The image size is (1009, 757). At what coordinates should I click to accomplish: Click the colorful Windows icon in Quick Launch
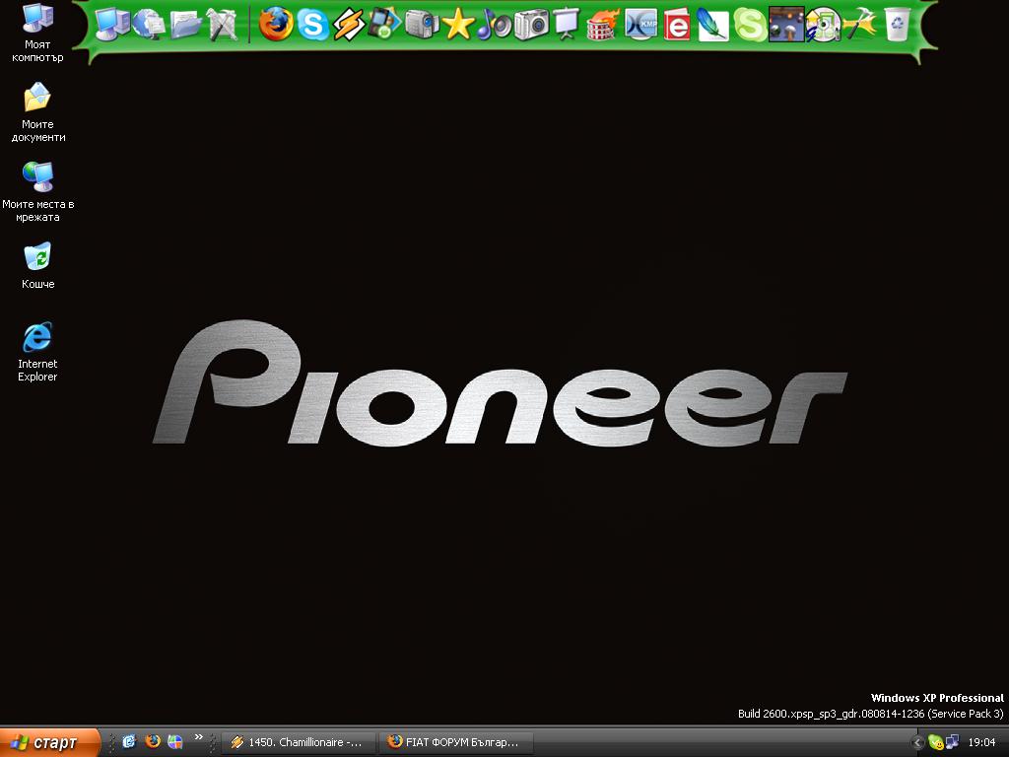pos(175,741)
